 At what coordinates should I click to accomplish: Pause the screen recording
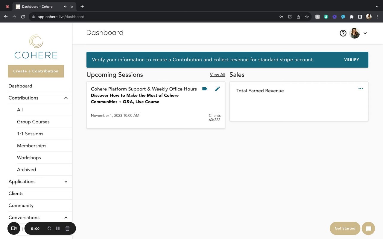[x=58, y=229]
